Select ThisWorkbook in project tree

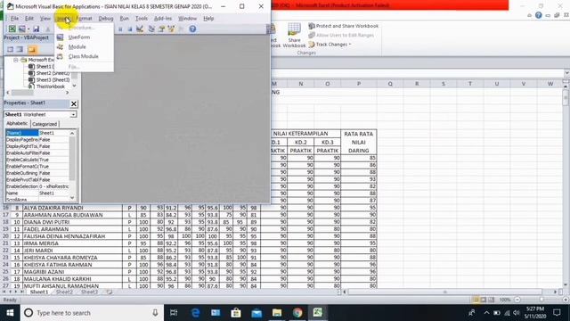click(46, 86)
